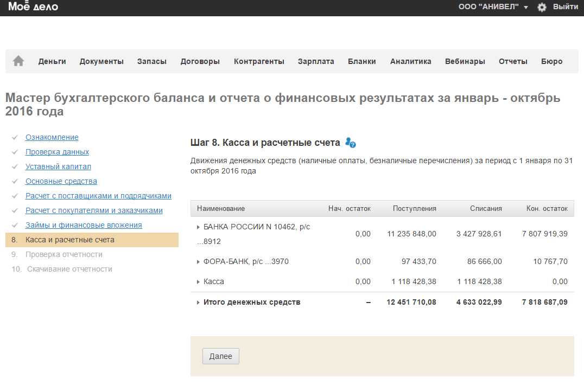Open the Документы menu
Viewport: 584px width, 392px height.
pyautogui.click(x=101, y=61)
